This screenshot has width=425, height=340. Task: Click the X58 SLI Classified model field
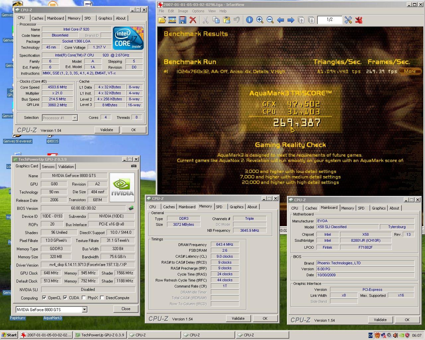pos(347,227)
